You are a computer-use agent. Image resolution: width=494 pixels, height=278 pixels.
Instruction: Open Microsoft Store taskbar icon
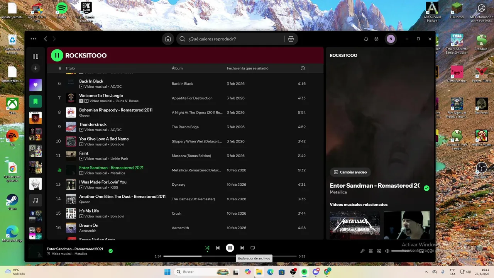(x=282, y=272)
